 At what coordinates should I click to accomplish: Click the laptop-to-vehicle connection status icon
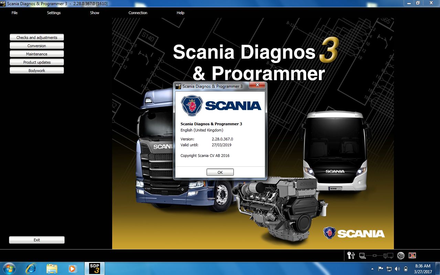pos(376,256)
